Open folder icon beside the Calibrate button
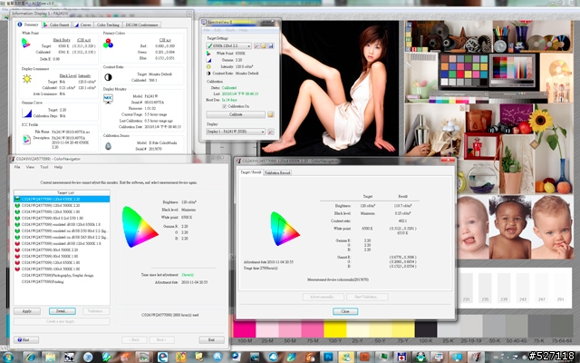 (x=271, y=114)
